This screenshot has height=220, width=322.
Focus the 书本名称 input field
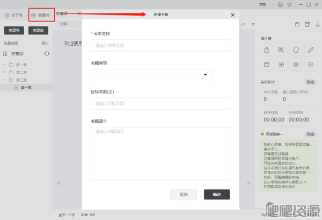[160, 46]
